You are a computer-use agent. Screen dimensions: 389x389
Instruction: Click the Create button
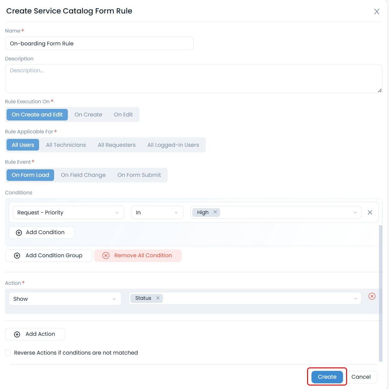click(326, 377)
